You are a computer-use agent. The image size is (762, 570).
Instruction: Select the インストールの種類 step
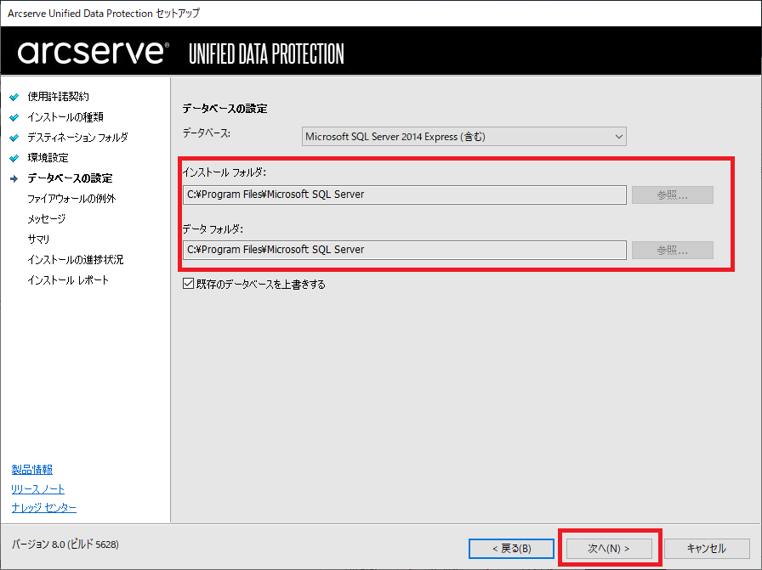tap(65, 117)
